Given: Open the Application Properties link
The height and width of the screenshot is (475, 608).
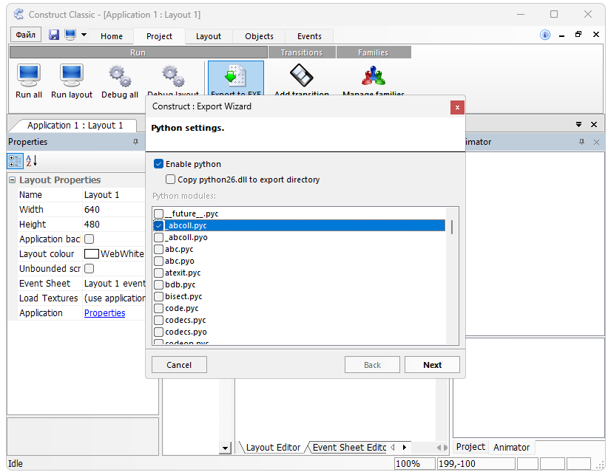Looking at the screenshot, I should [x=104, y=313].
